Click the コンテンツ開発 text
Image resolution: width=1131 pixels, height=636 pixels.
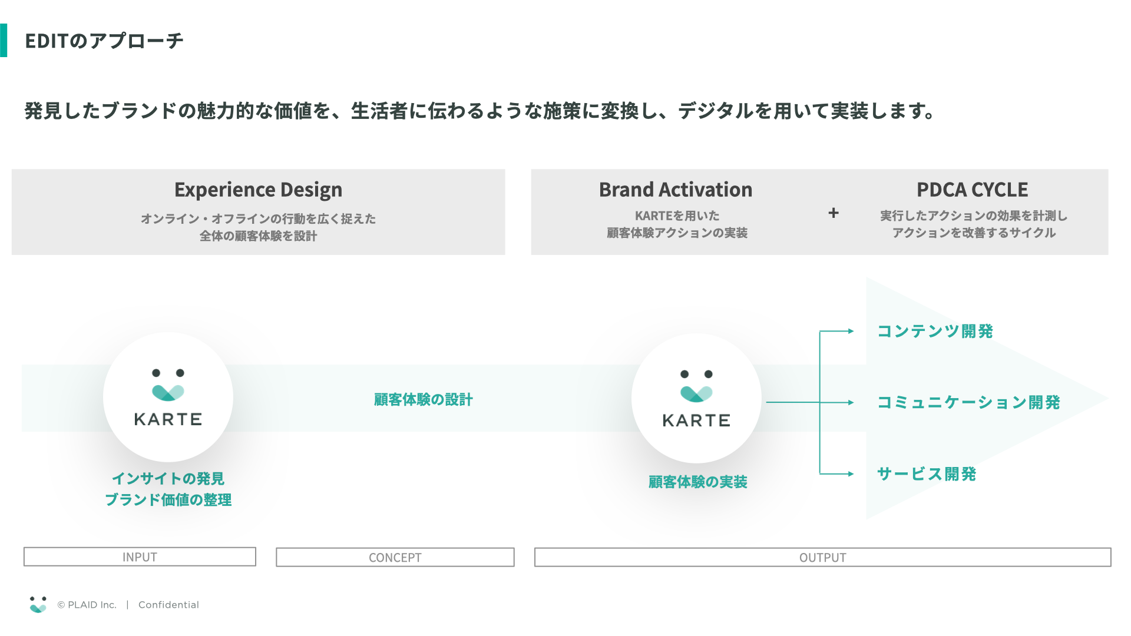coord(935,332)
